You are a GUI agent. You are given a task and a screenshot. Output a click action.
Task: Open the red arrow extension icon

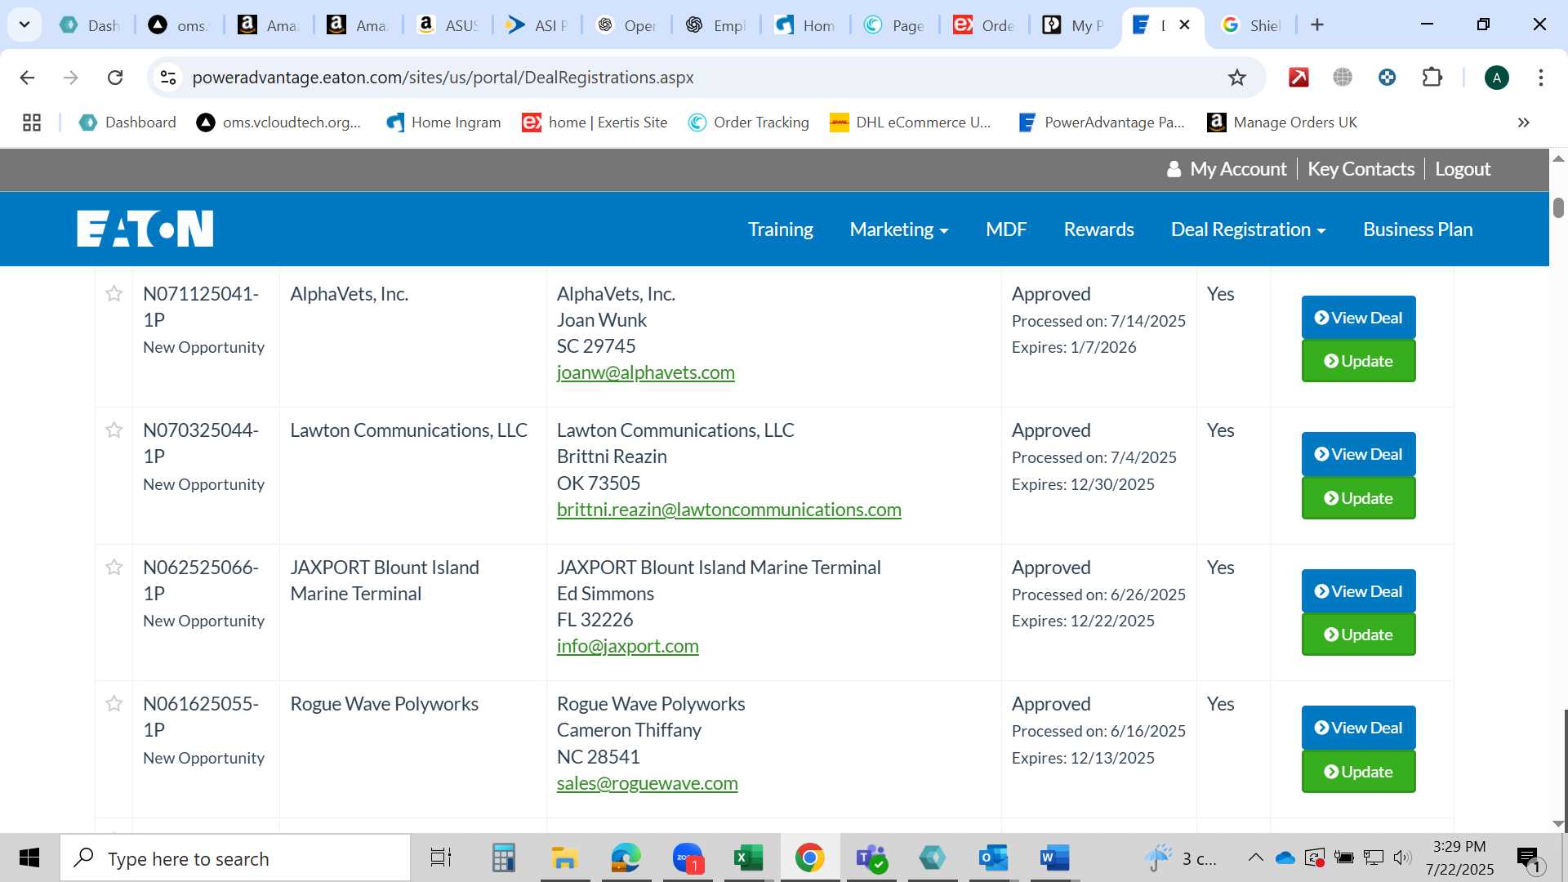click(1298, 78)
